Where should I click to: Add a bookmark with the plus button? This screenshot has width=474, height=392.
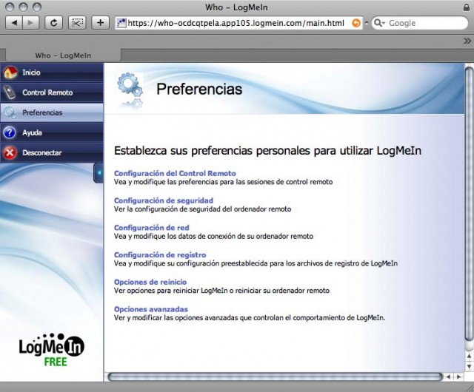(101, 23)
